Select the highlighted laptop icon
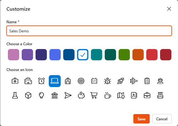 [55, 81]
